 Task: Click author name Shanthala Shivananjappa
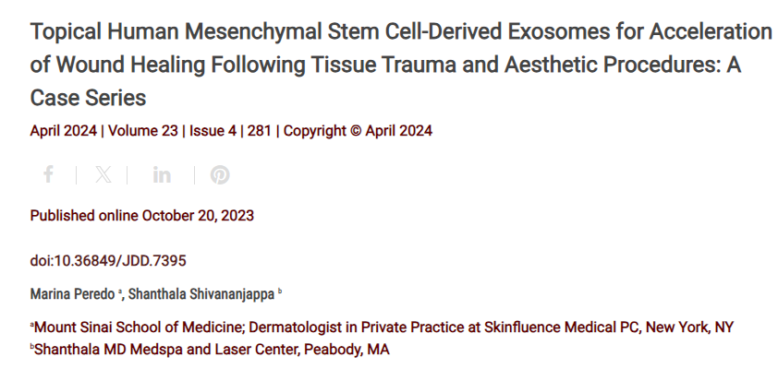(198, 293)
